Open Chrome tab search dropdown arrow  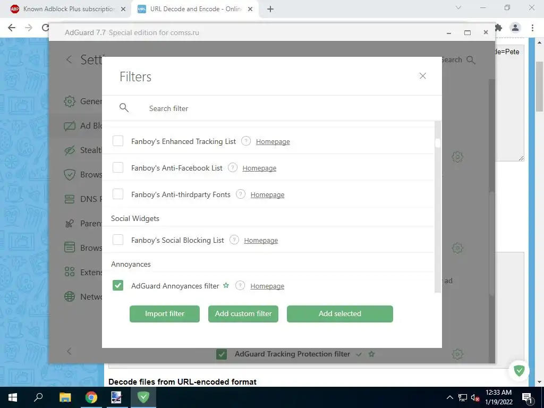458,7
